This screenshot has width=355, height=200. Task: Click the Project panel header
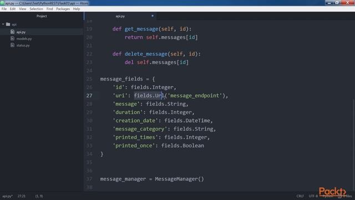(x=42, y=16)
